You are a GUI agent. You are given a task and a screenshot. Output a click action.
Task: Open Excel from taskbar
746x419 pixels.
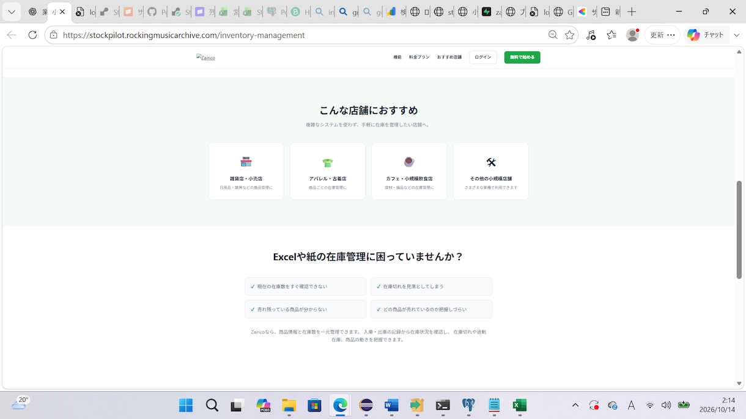tap(520, 405)
